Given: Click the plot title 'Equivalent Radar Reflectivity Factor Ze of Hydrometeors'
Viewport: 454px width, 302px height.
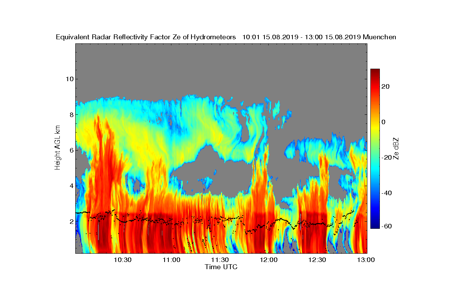Looking at the screenshot, I should click(x=146, y=37).
